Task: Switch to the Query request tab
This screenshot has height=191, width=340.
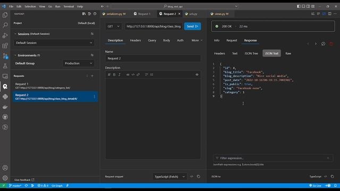Action: point(152,40)
